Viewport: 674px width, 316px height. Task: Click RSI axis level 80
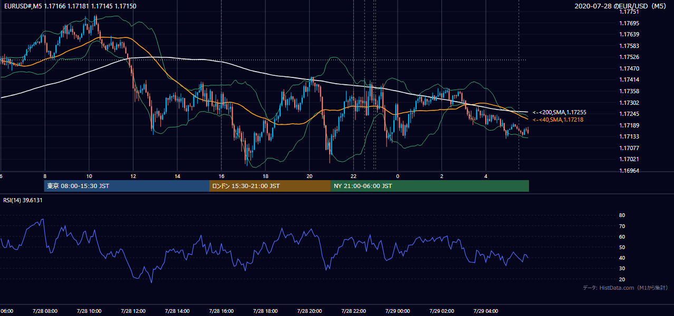pos(622,215)
